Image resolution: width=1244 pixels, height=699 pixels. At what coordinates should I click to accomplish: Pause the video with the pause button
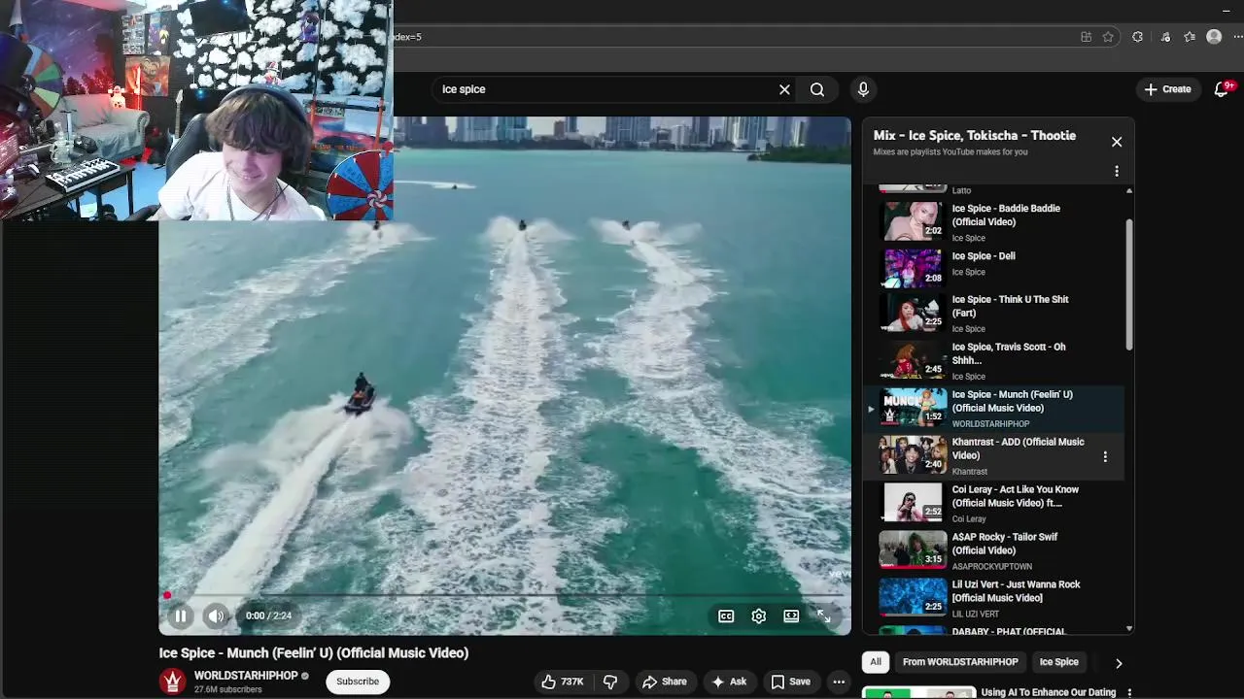(180, 616)
